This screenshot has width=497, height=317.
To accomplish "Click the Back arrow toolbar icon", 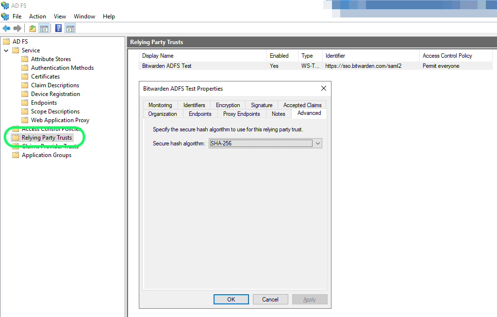I will [x=6, y=29].
